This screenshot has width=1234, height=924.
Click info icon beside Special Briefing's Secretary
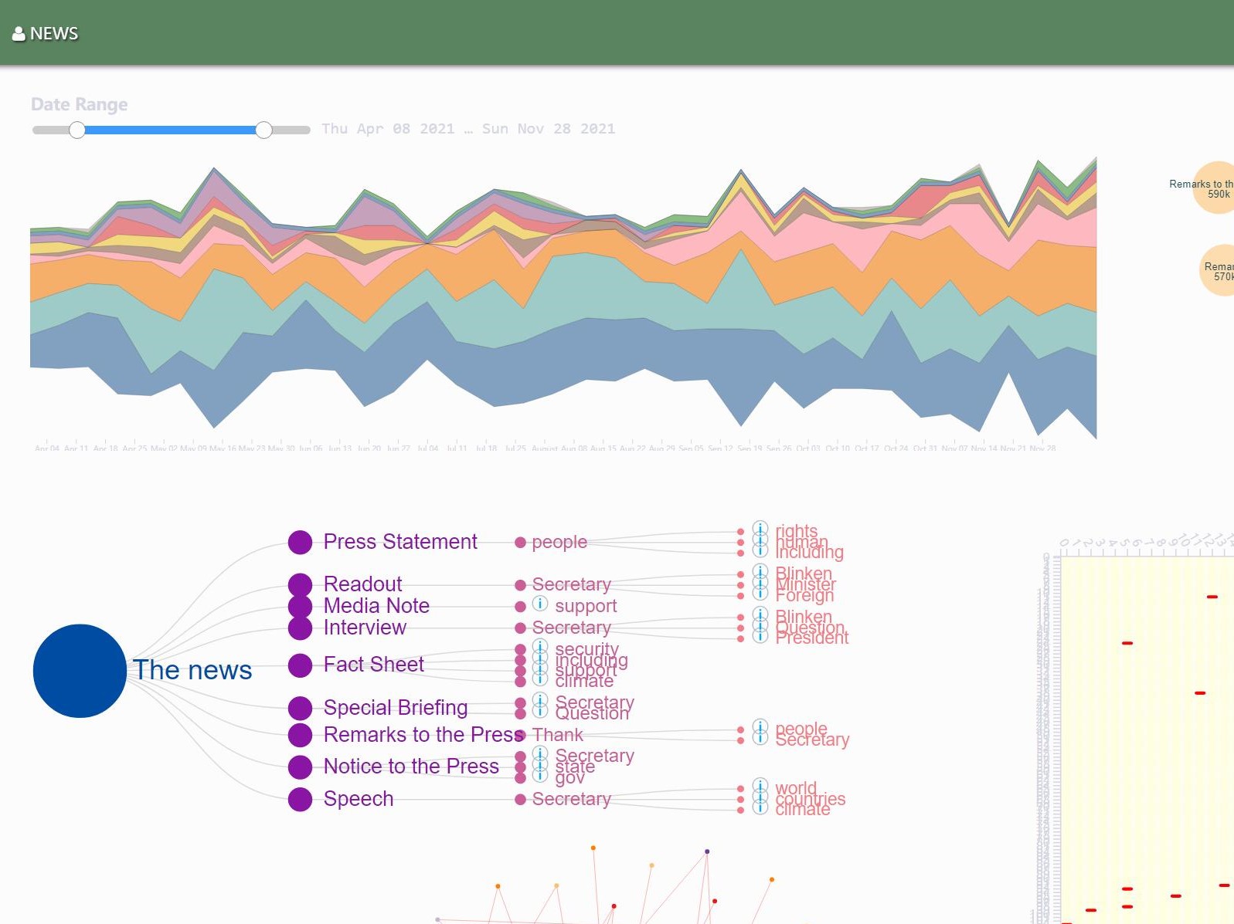(540, 700)
